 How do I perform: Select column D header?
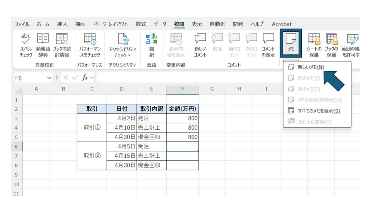(x=122, y=89)
